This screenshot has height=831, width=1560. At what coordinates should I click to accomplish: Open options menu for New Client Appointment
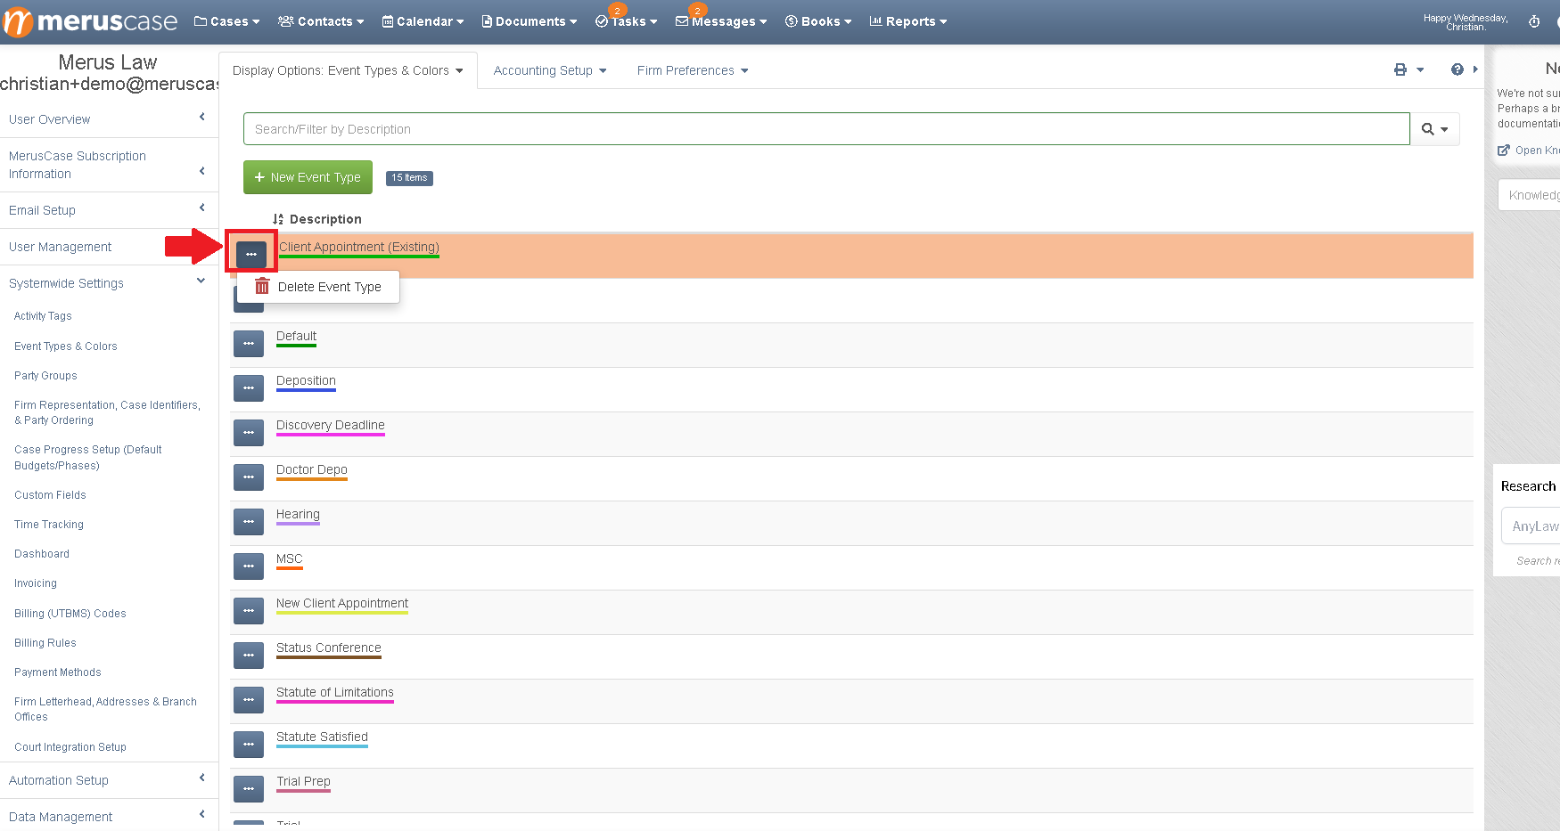pos(249,611)
